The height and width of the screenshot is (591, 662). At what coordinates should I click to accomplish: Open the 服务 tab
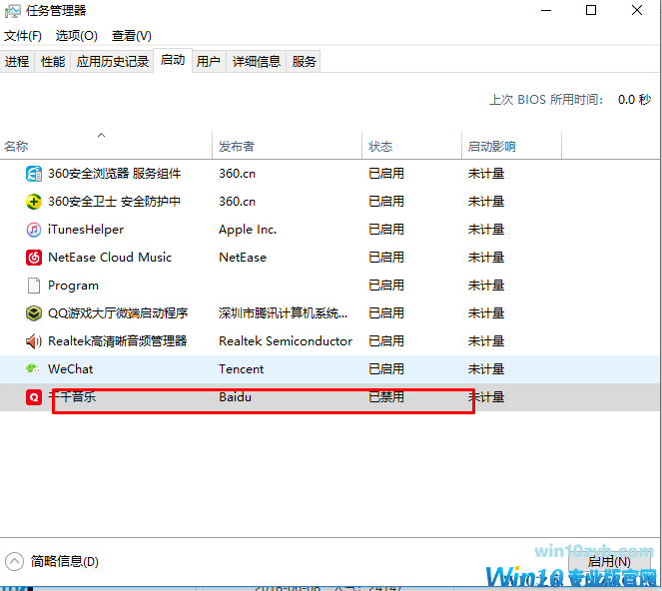tap(305, 62)
